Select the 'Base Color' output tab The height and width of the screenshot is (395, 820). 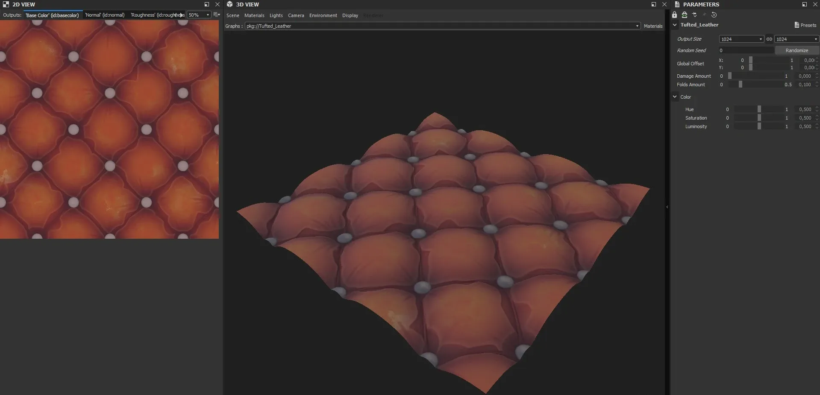click(52, 15)
